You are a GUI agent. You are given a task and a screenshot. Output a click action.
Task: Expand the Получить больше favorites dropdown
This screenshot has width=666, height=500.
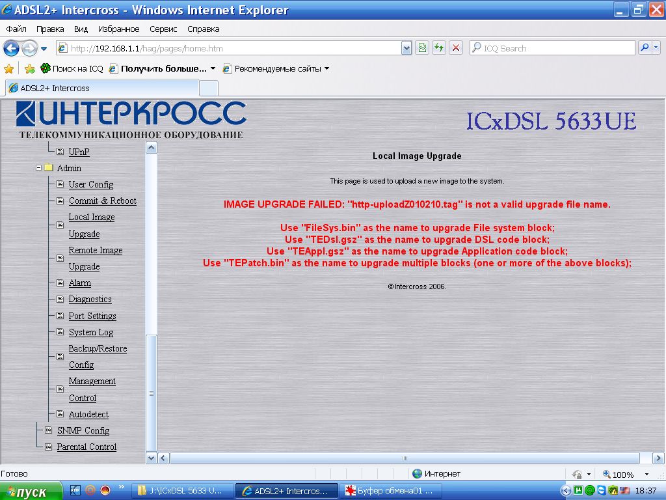(213, 68)
